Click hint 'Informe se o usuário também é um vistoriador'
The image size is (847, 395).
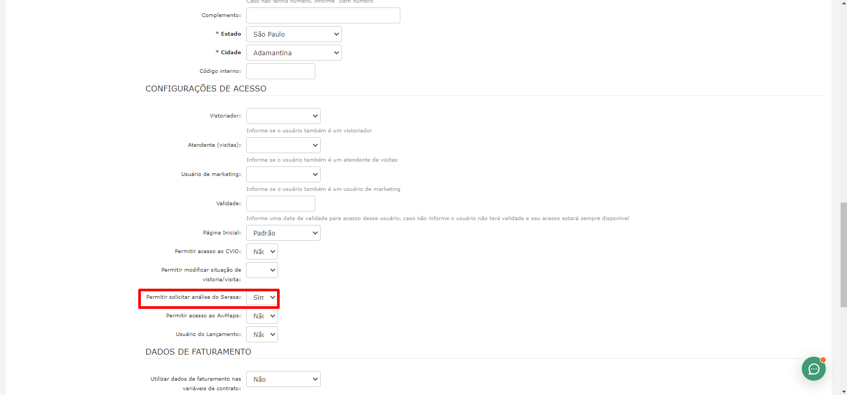309,131
